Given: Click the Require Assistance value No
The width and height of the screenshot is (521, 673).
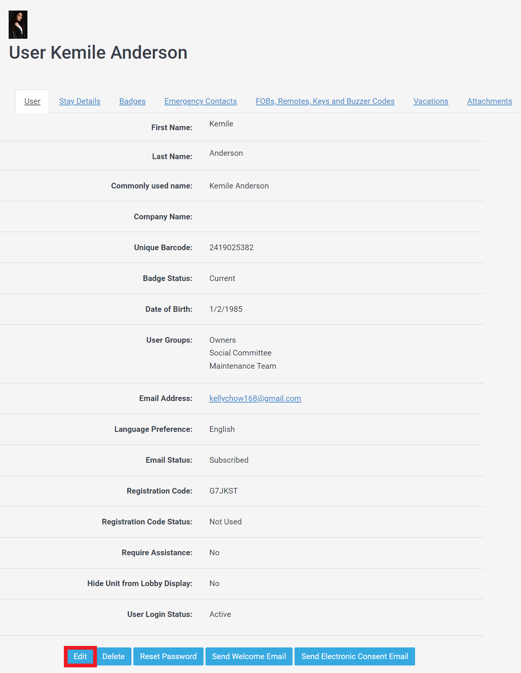Looking at the screenshot, I should pos(214,553).
